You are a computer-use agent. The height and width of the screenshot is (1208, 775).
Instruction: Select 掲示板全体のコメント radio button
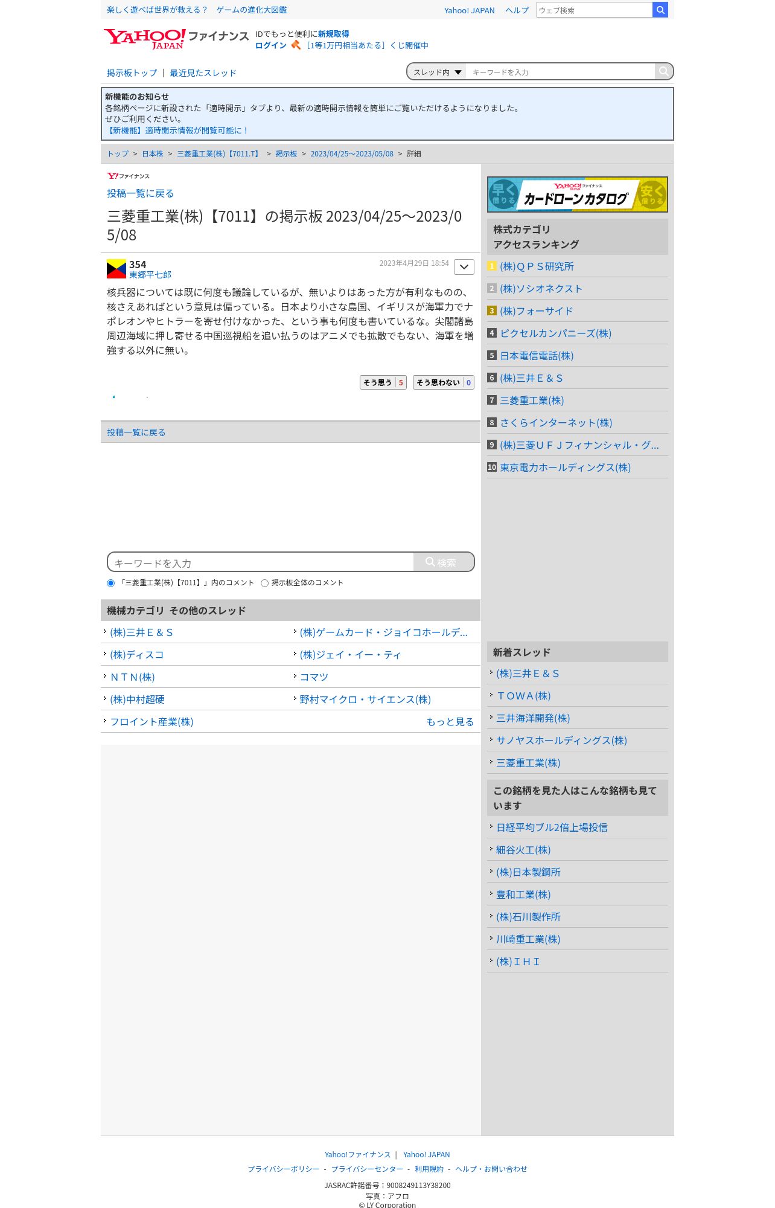pos(264,583)
